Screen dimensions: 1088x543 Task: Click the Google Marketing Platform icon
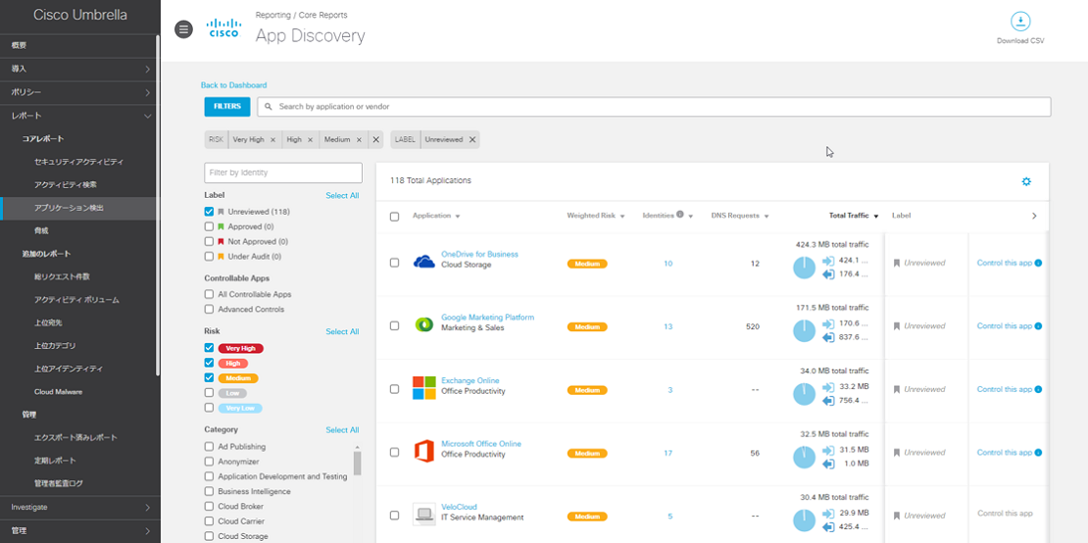coord(423,325)
